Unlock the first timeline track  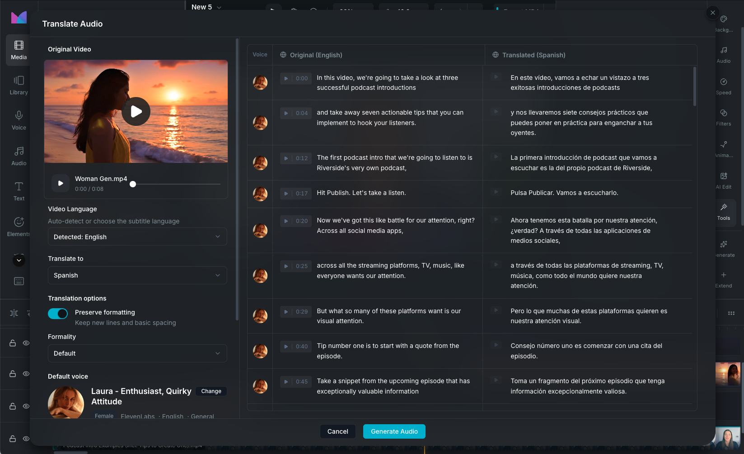pyautogui.click(x=12, y=343)
